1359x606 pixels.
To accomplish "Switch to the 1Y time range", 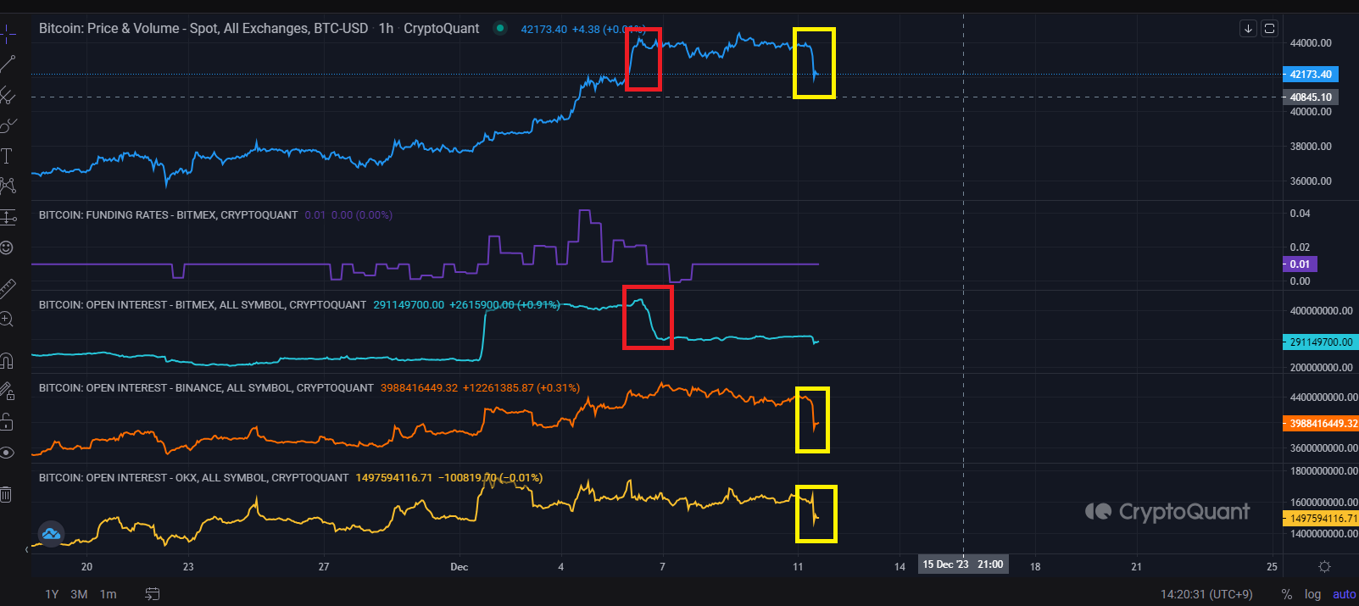I will click(52, 594).
